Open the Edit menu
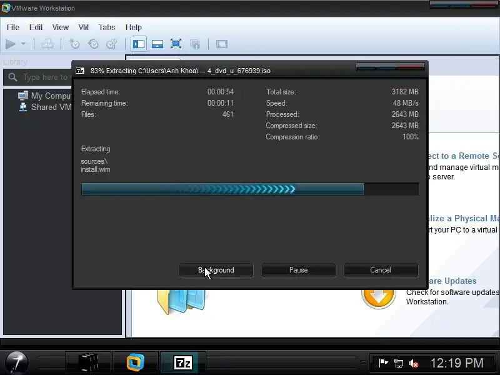The height and width of the screenshot is (375, 500). point(36,27)
